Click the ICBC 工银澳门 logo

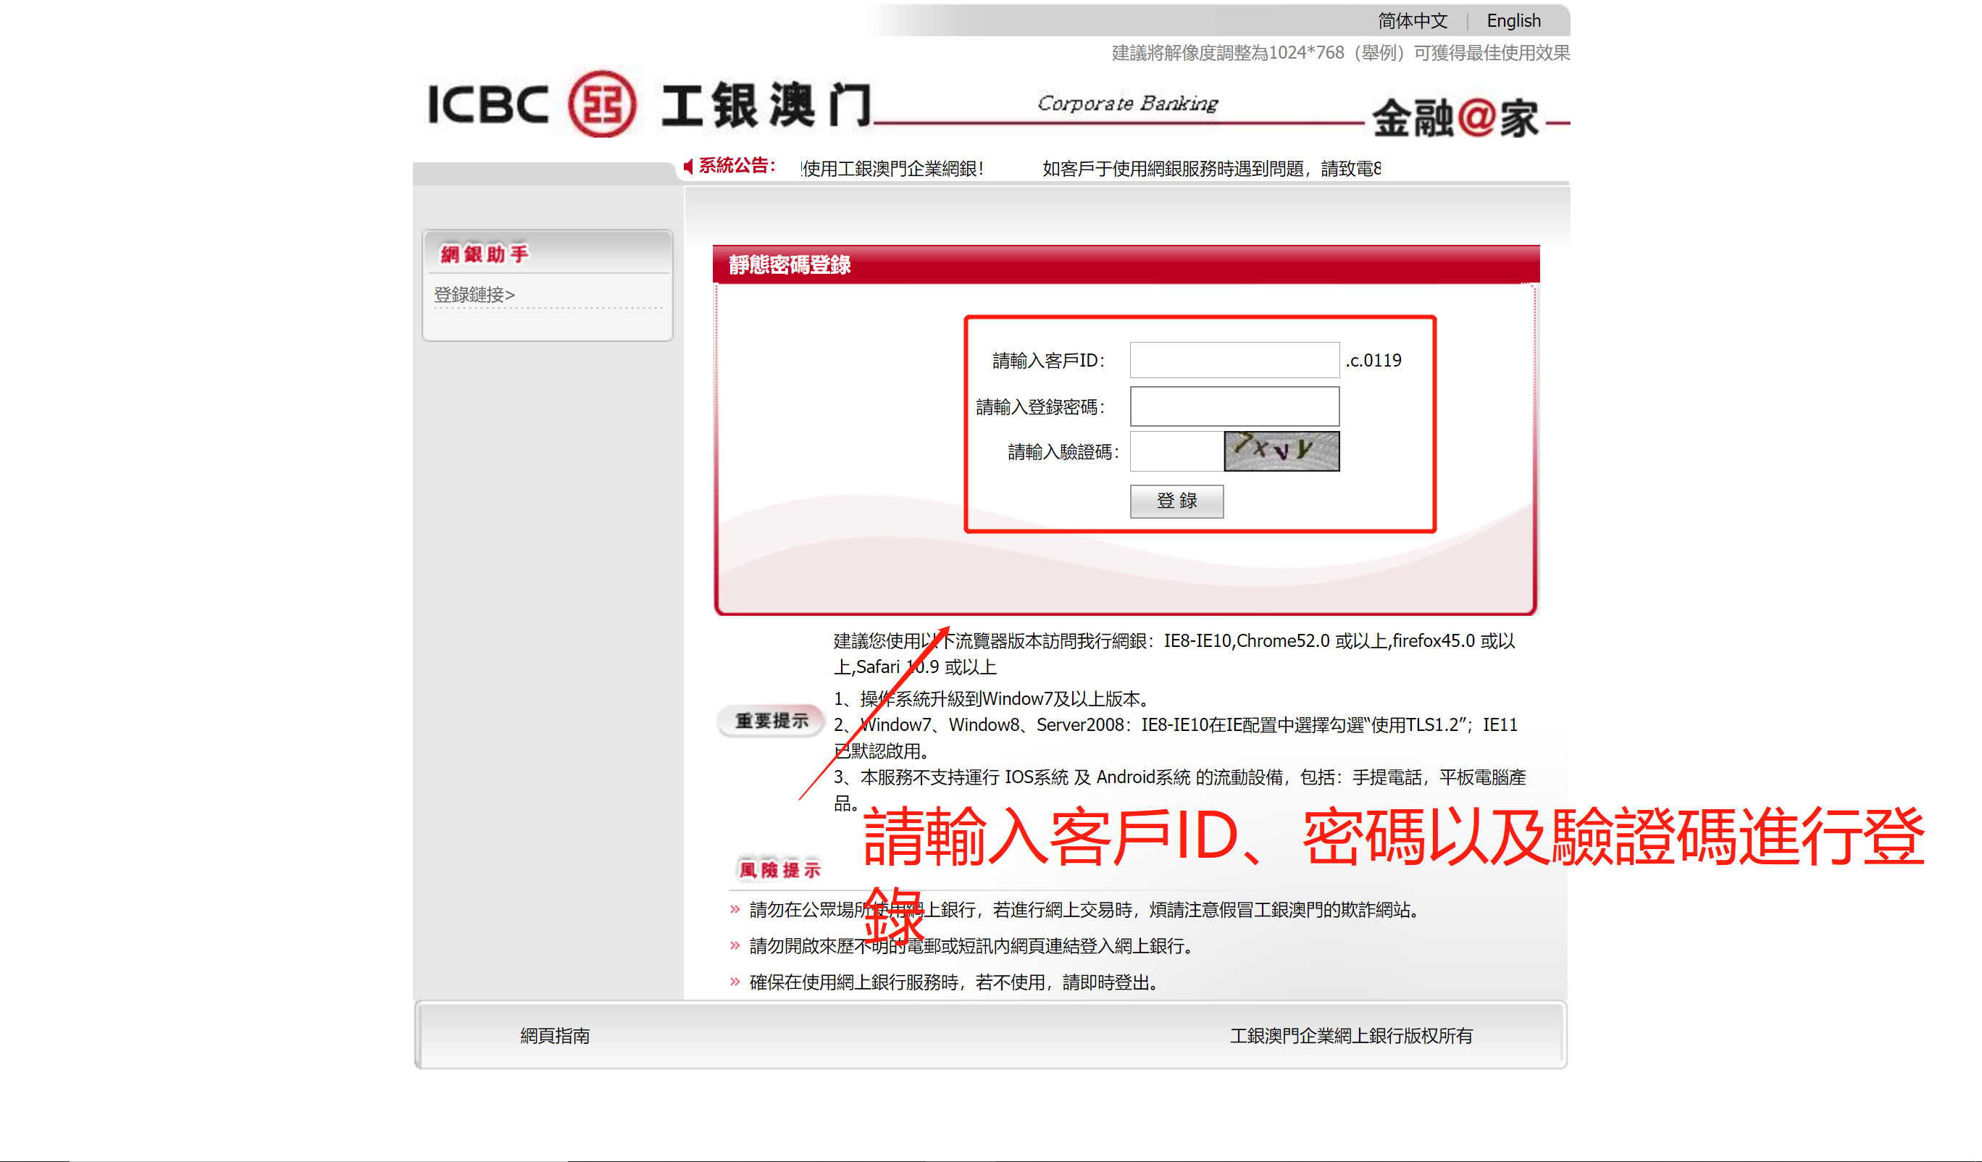pyautogui.click(x=650, y=104)
